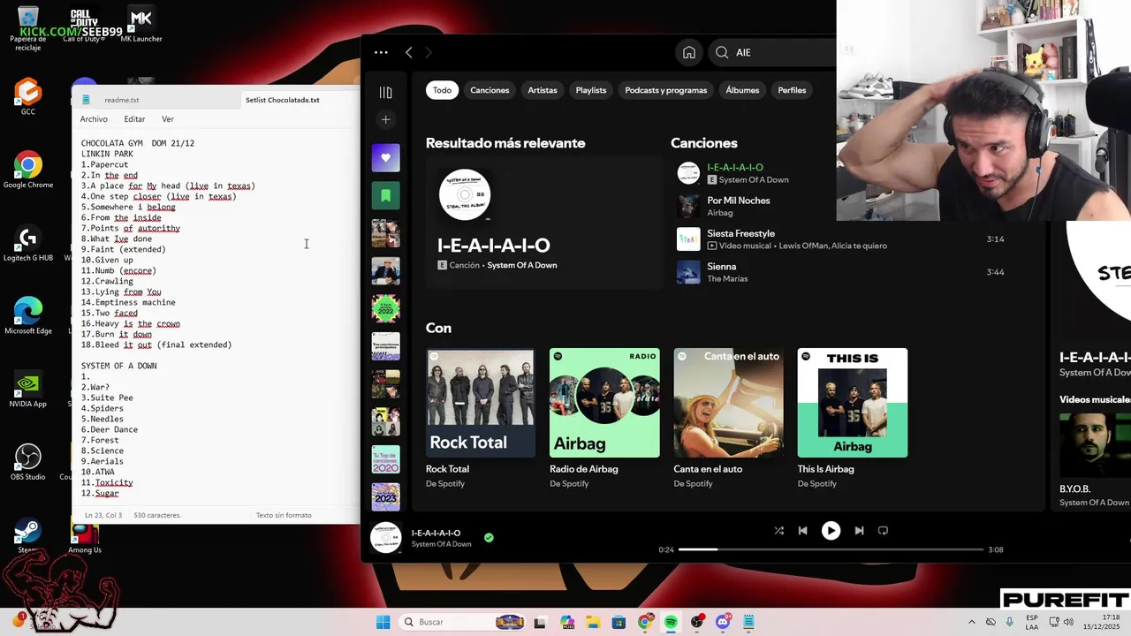Filter results by Artistas

point(543,90)
